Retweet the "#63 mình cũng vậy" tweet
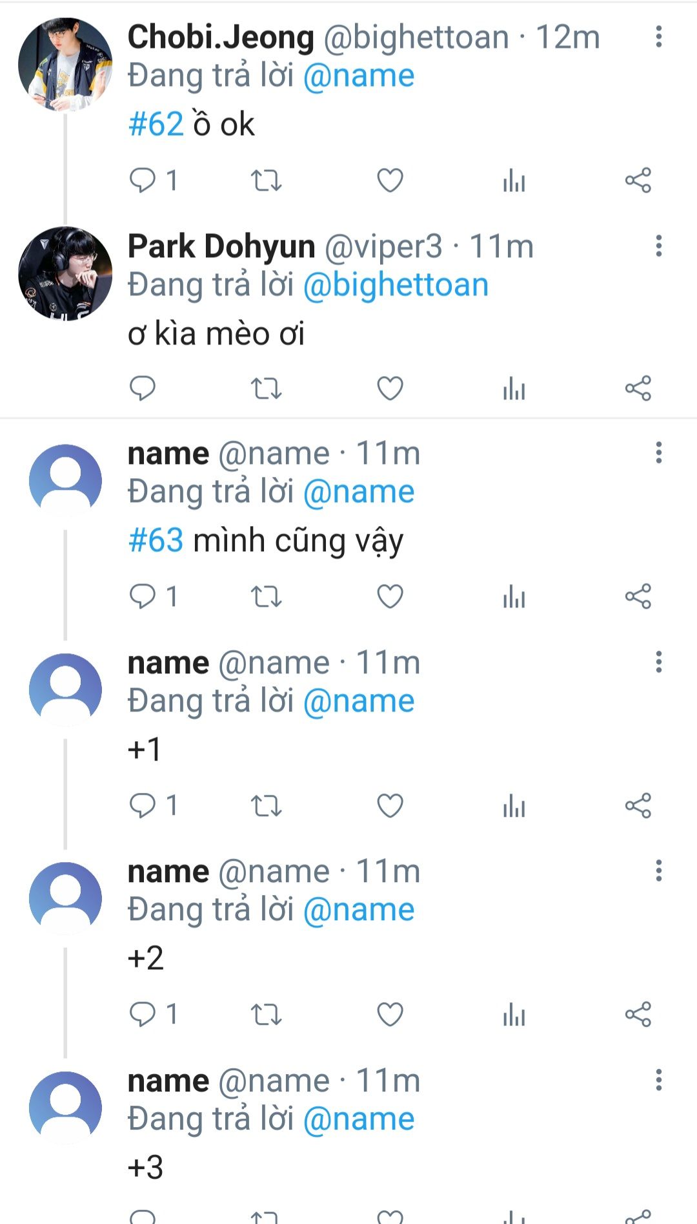The image size is (697, 1224). tap(266, 596)
